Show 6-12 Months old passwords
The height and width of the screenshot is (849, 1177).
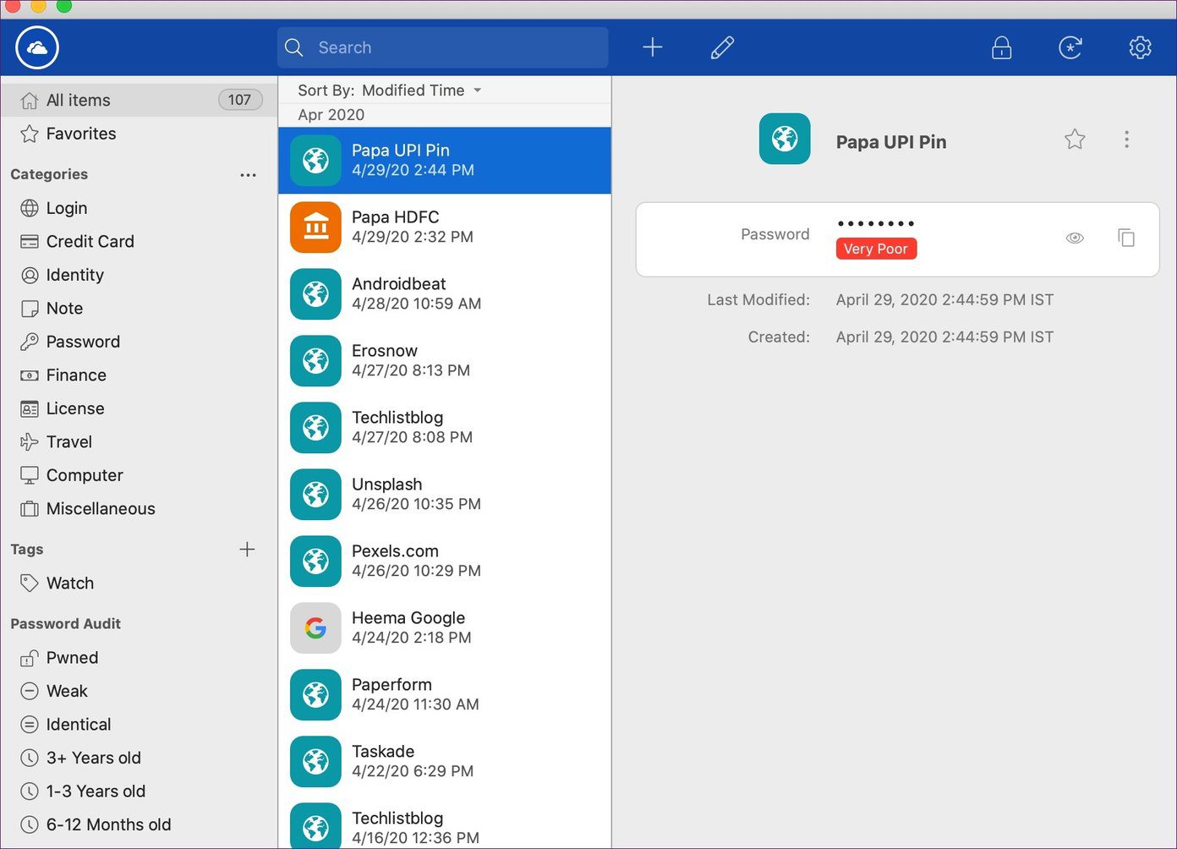pyautogui.click(x=139, y=824)
